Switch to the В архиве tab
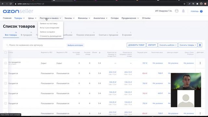 click(127, 35)
